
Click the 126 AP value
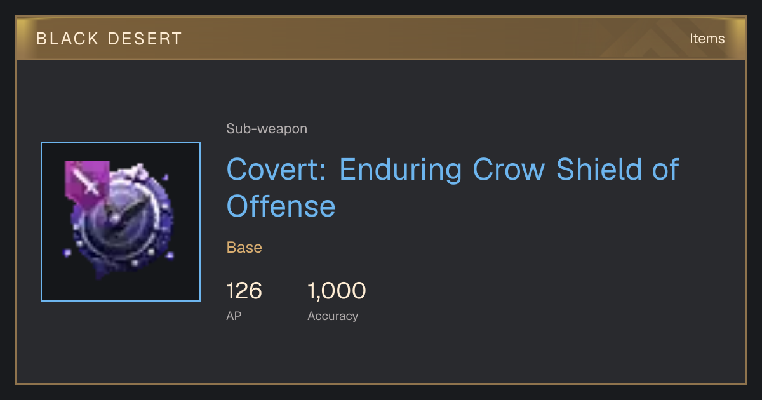(x=244, y=291)
